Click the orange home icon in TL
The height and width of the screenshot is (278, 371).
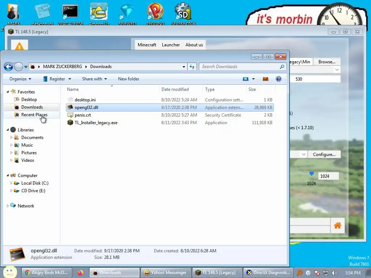pos(337,226)
